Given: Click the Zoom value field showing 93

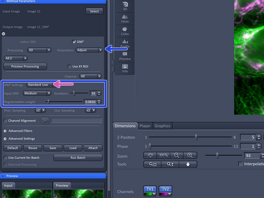Looking at the screenshot, I should click(252, 156).
